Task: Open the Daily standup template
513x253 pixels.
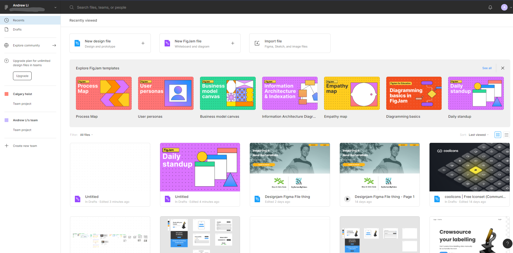Action: click(x=476, y=93)
